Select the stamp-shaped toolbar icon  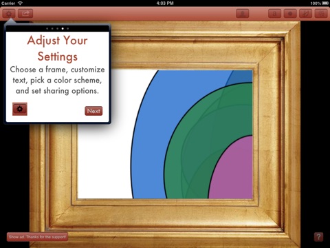[243, 14]
